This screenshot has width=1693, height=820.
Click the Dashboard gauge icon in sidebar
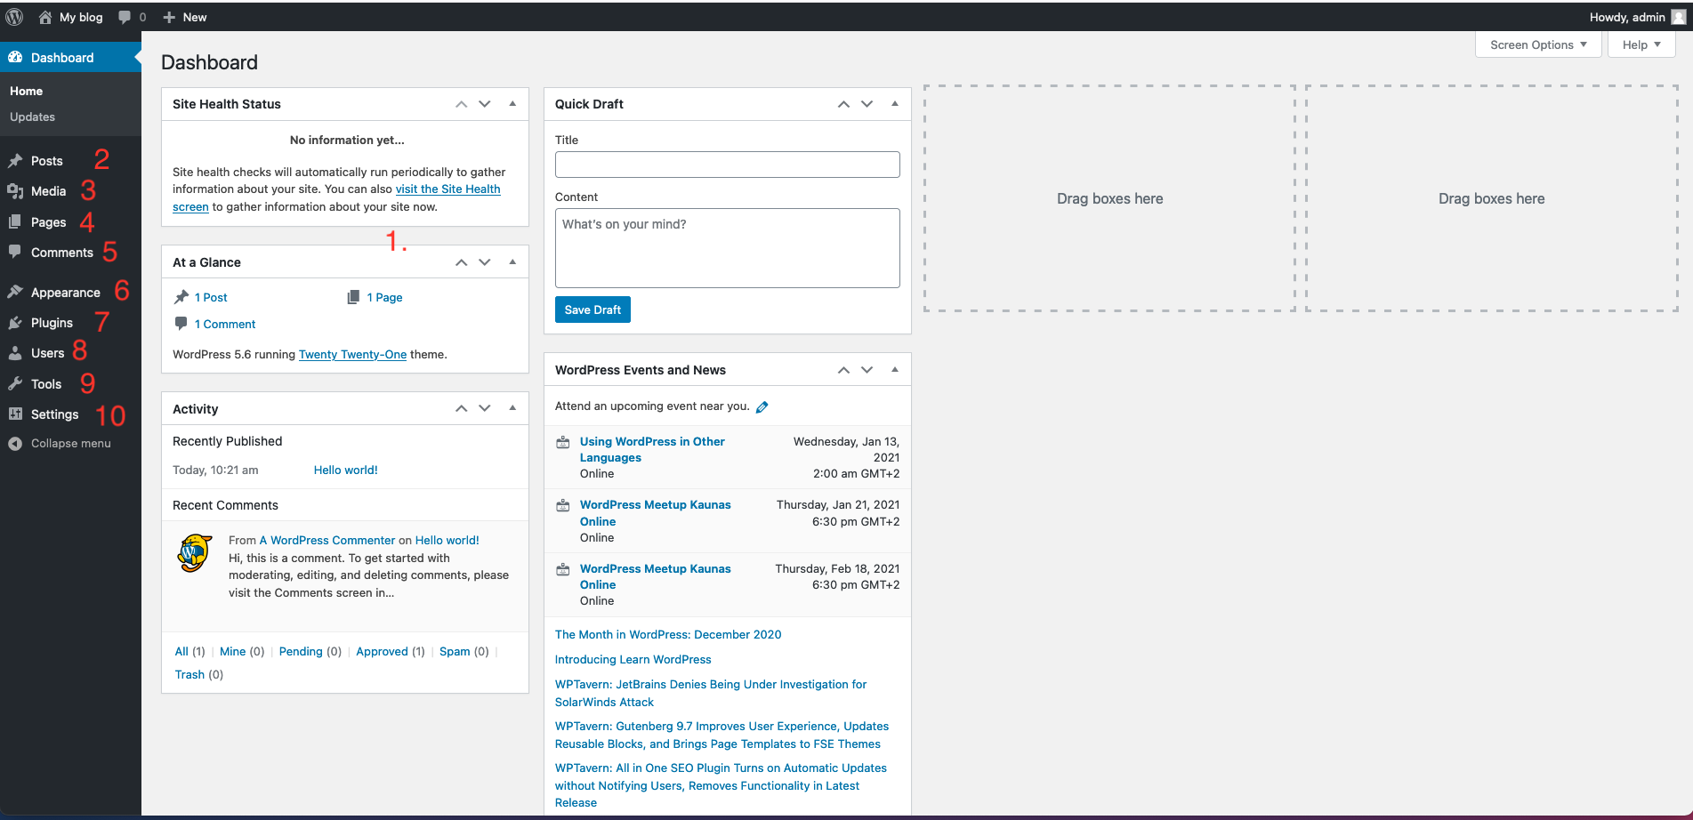[15, 57]
